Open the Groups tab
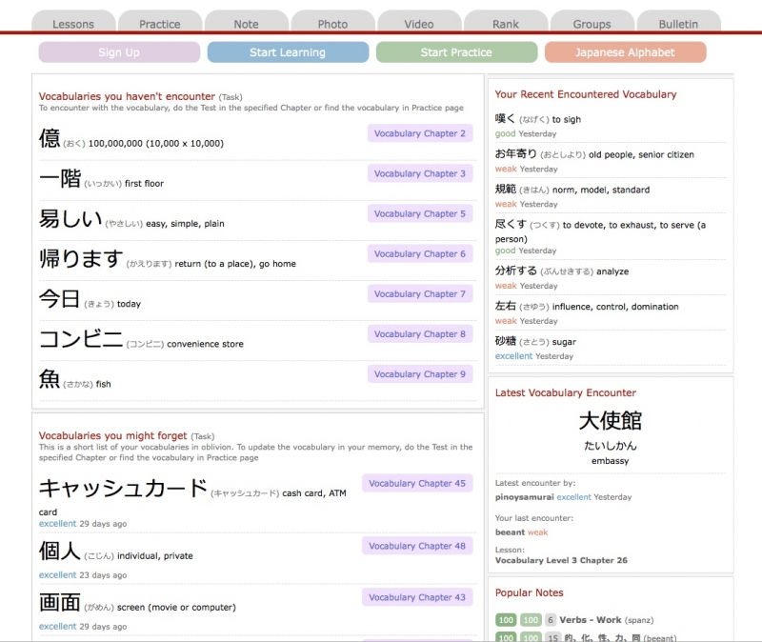The width and height of the screenshot is (762, 642). 592,24
